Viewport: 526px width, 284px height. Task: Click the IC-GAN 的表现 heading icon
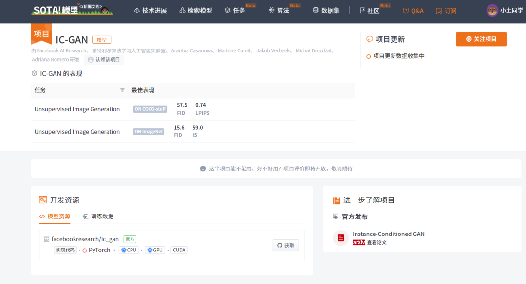[x=34, y=73]
